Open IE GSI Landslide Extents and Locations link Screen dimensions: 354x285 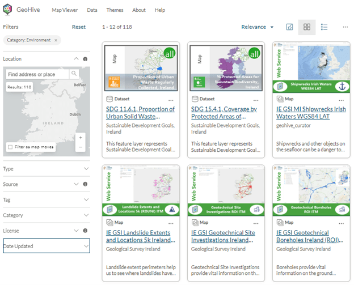click(141, 236)
